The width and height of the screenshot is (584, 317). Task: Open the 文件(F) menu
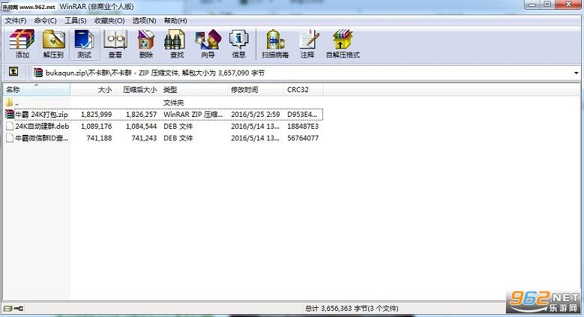16,20
